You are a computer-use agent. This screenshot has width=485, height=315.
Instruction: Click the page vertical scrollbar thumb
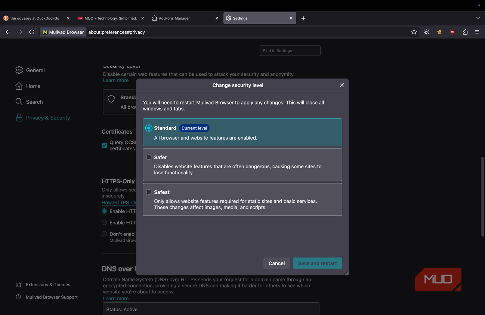pos(482,197)
